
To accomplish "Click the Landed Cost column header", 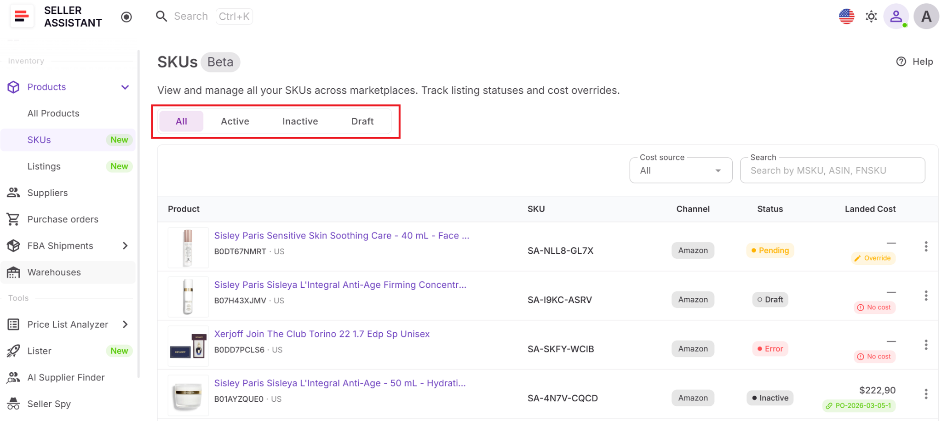I will pyautogui.click(x=870, y=209).
